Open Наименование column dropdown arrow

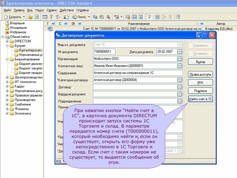202,24
